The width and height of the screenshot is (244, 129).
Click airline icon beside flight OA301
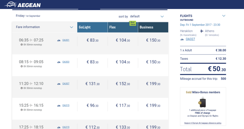tap(59, 40)
